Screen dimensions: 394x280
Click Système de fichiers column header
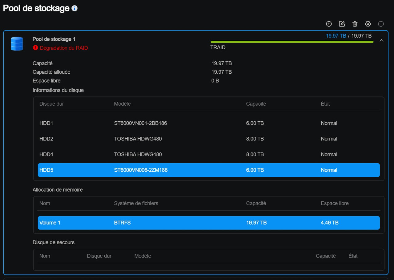click(x=136, y=203)
